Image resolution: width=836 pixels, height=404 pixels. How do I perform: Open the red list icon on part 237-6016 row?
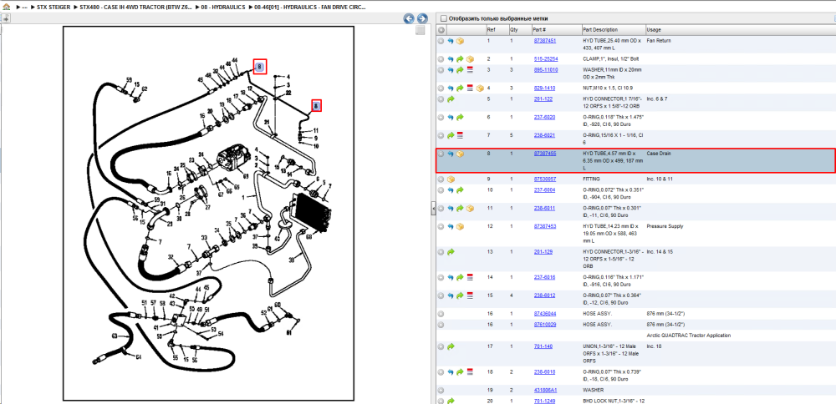(x=470, y=277)
